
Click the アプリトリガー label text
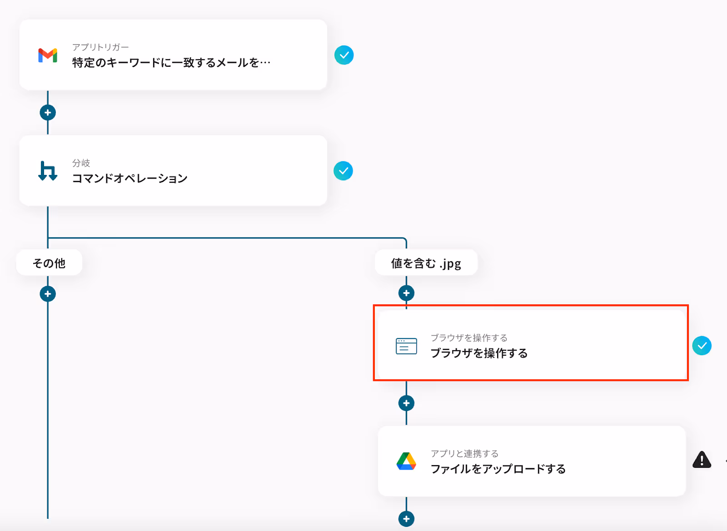[100, 47]
